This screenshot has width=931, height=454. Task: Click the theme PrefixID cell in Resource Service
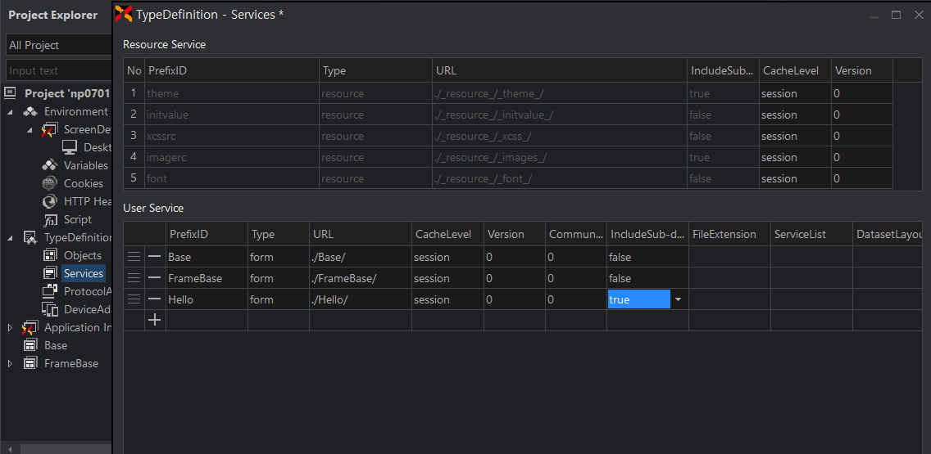(232, 93)
